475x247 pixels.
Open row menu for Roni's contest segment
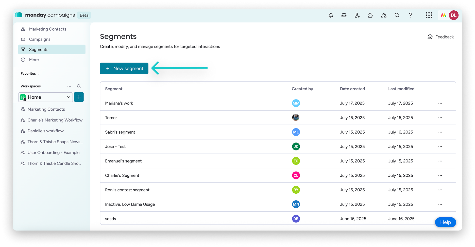click(440, 190)
